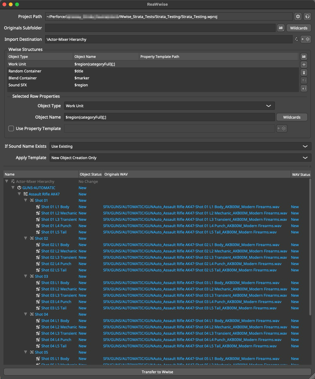Click Transfer to Wwise
The image size is (315, 379).
pos(157,372)
